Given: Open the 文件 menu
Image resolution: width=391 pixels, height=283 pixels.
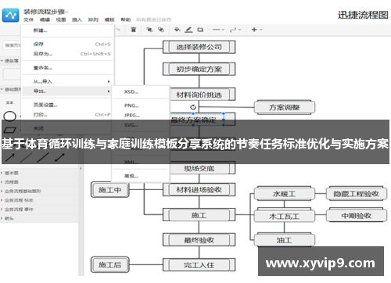Looking at the screenshot, I should coord(28,20).
